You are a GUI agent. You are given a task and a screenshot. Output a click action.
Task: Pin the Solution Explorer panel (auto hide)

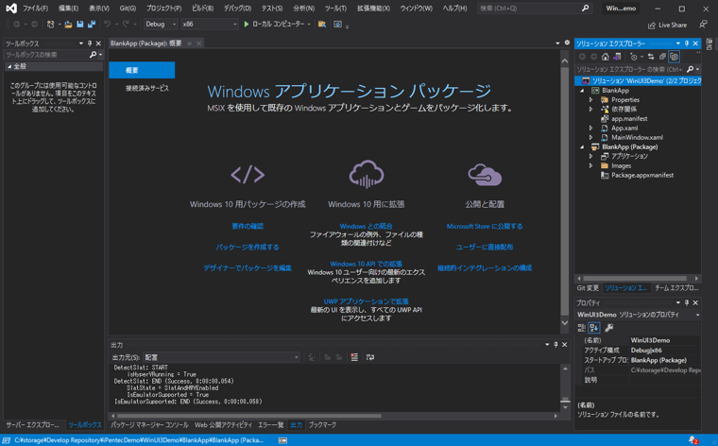(x=687, y=43)
